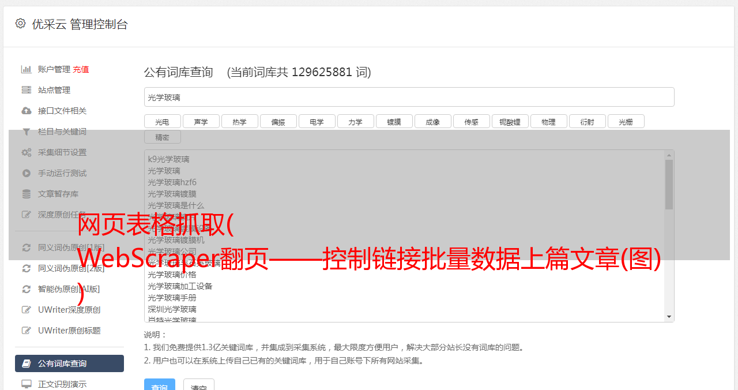Select the highlighted 公有词库查询 menu item
Screen dimensions: 738x390
pyautogui.click(x=69, y=363)
